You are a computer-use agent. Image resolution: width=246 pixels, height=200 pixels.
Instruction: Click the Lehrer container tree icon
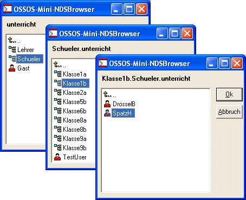tap(12, 49)
